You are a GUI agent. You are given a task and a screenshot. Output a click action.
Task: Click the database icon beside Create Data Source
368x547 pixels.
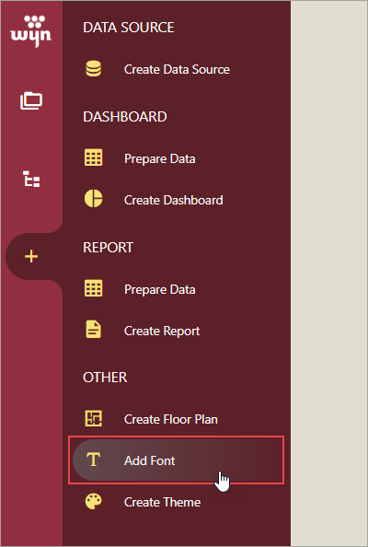(94, 69)
